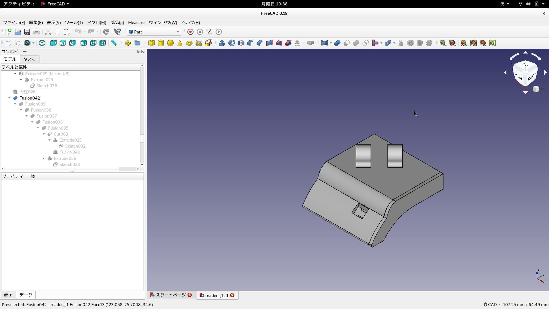Switch to isometric view

(x=42, y=43)
